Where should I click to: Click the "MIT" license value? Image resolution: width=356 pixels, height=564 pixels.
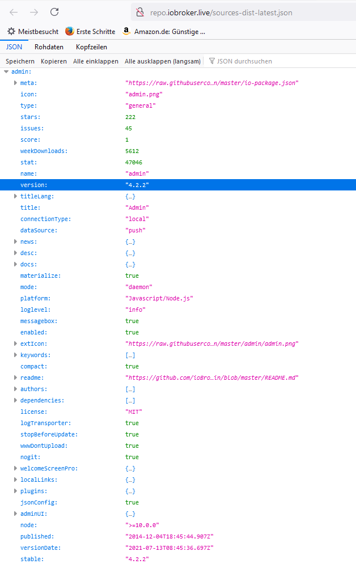(x=133, y=412)
